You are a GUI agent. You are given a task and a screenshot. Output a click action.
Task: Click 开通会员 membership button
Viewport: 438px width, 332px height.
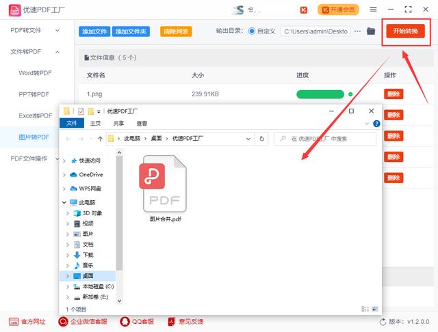coord(338,10)
